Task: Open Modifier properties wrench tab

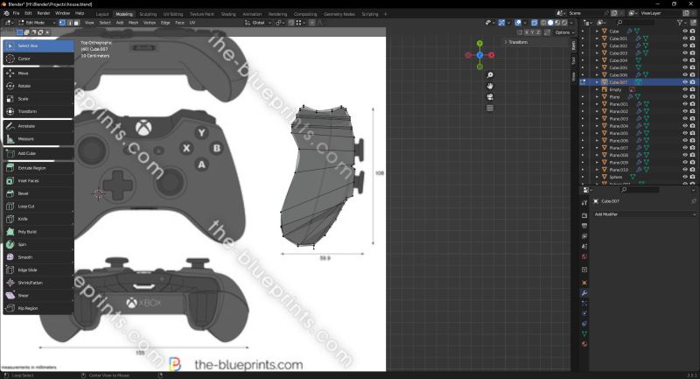Action: click(584, 293)
